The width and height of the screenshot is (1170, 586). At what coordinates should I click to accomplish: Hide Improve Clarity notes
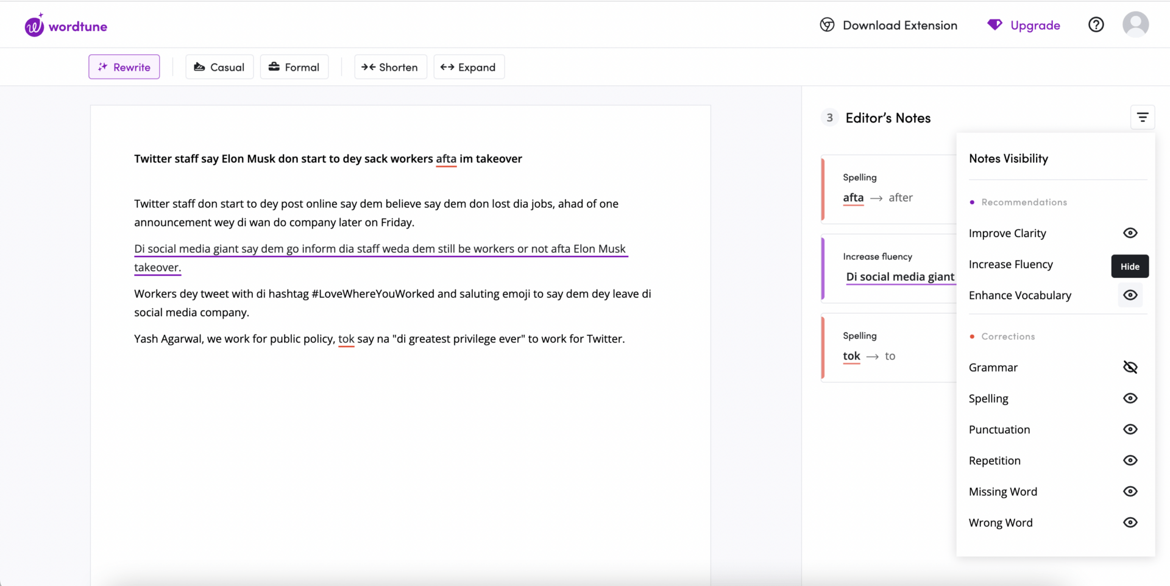(1130, 233)
